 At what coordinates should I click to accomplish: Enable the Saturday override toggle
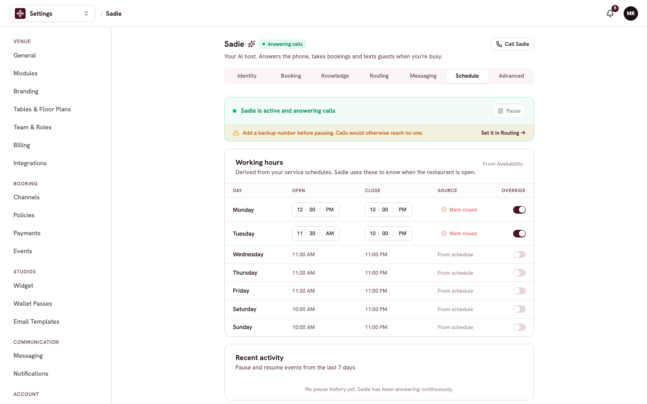pyautogui.click(x=519, y=309)
